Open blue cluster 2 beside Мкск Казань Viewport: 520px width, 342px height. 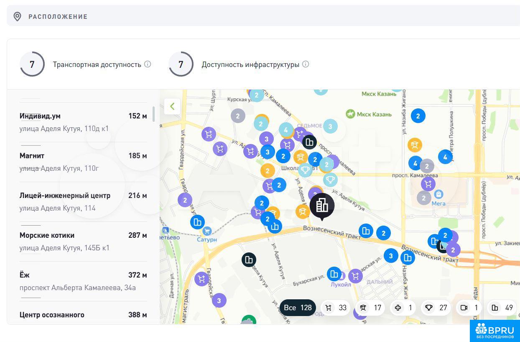418,116
